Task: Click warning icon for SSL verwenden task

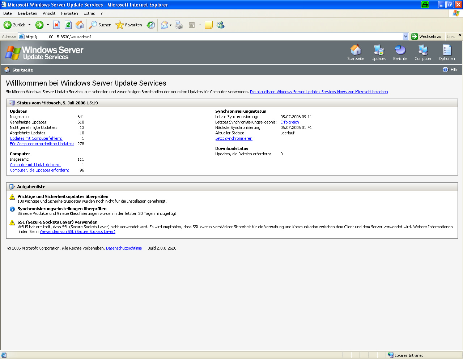Action: point(12,222)
